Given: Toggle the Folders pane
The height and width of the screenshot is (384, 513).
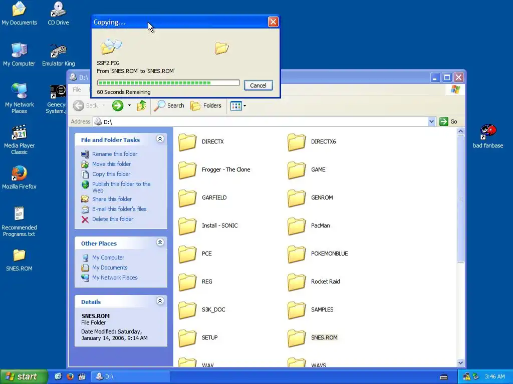Looking at the screenshot, I should (x=206, y=105).
